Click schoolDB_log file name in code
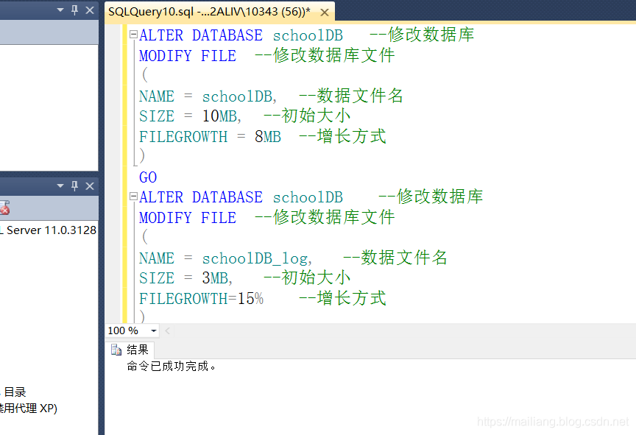Image resolution: width=636 pixels, height=435 pixels. [255, 258]
